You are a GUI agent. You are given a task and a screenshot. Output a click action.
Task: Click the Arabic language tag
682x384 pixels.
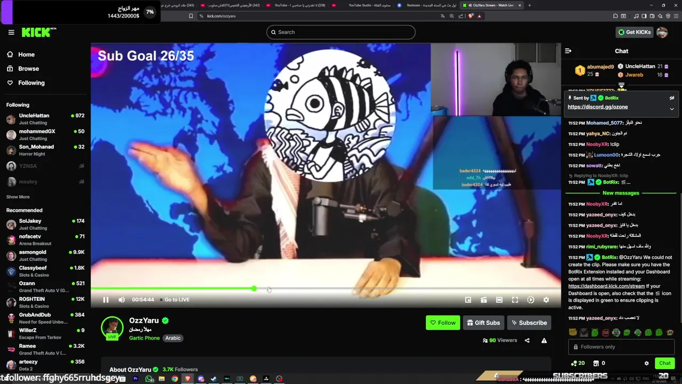173,338
